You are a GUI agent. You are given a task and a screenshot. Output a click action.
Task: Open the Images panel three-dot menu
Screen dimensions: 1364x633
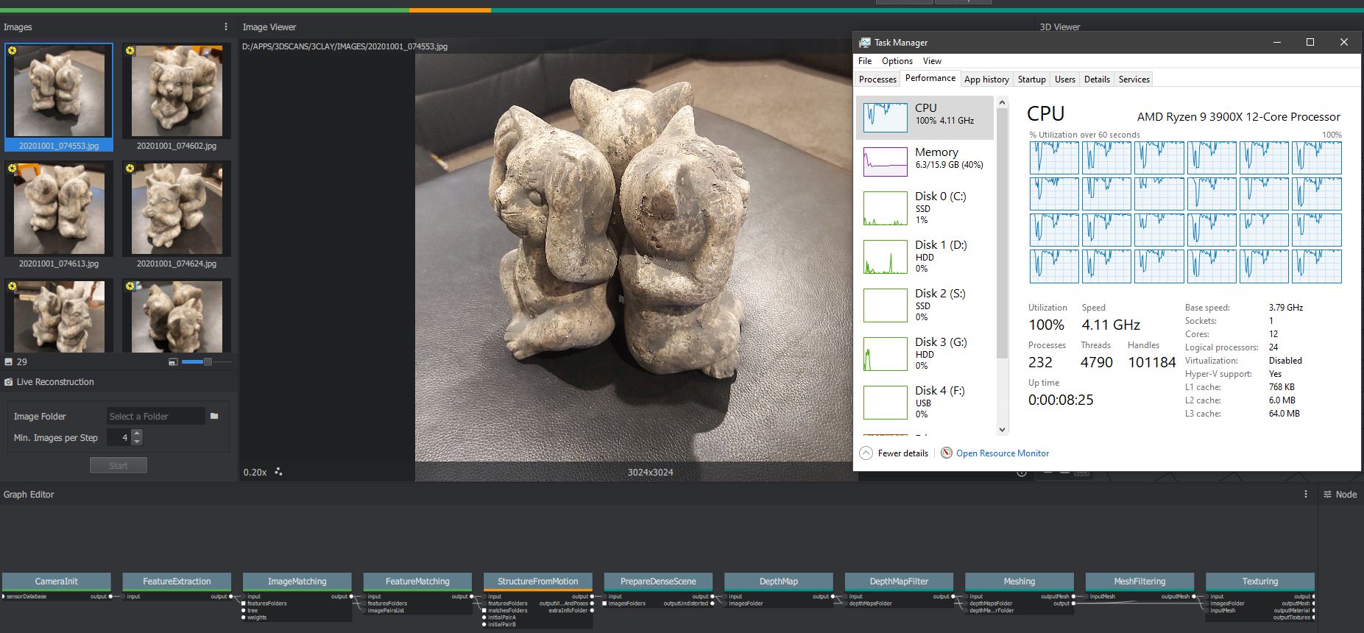coord(226,26)
